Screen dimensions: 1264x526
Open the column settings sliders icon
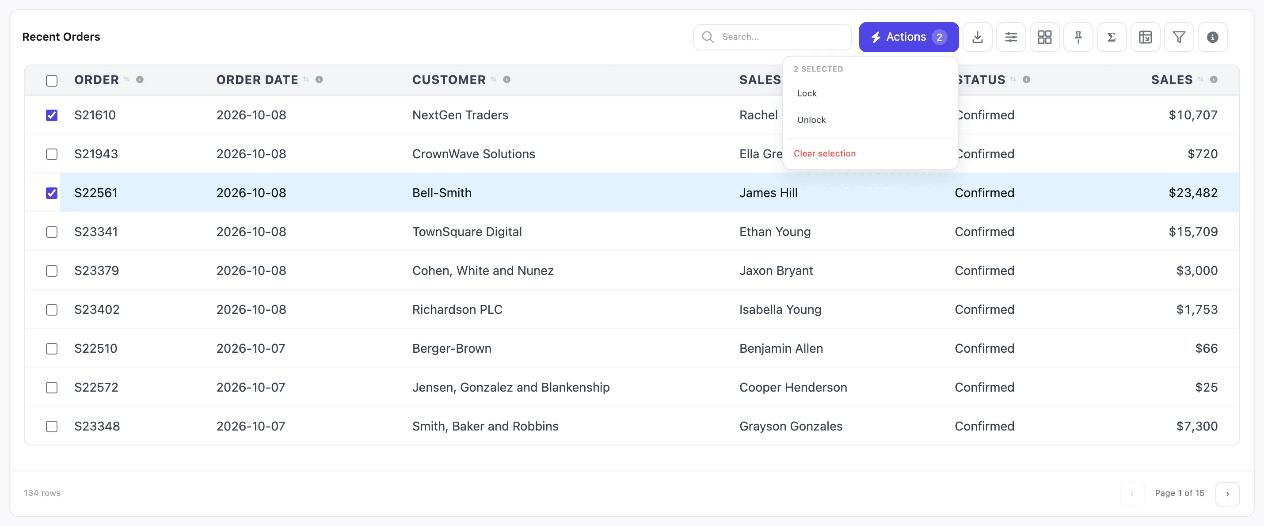pyautogui.click(x=1011, y=37)
